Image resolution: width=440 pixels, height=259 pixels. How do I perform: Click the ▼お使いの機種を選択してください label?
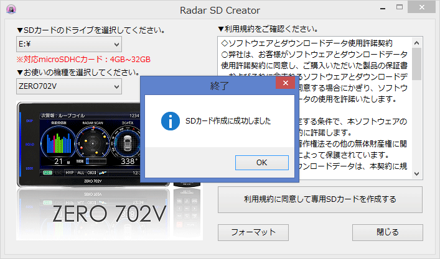click(x=78, y=72)
